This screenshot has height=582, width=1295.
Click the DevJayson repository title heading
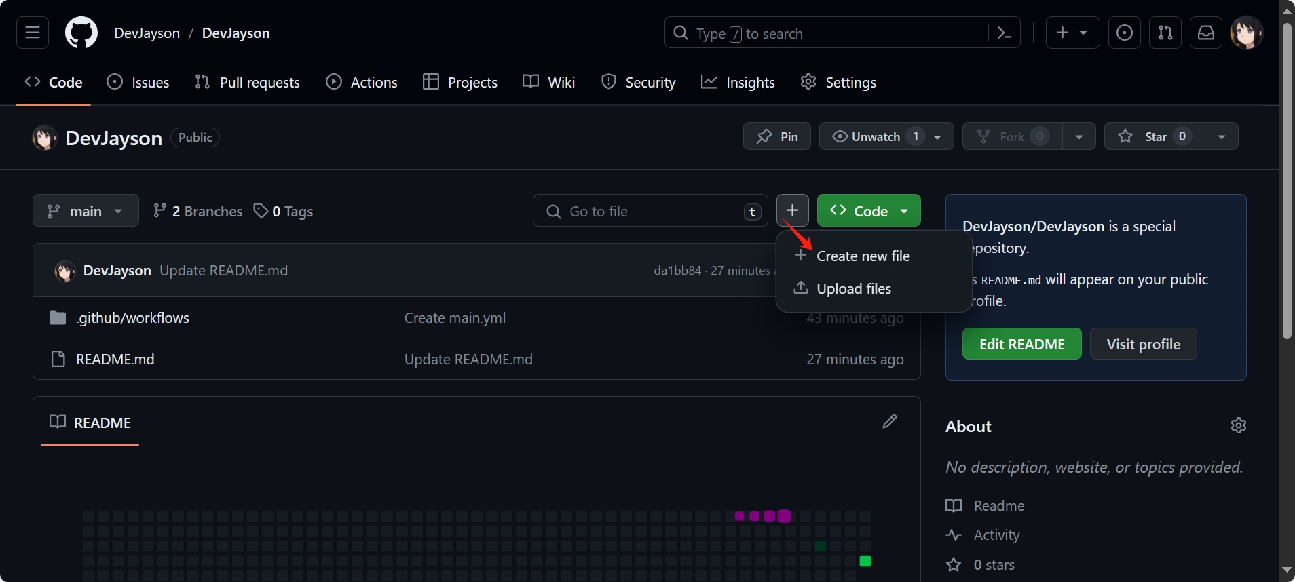(113, 138)
